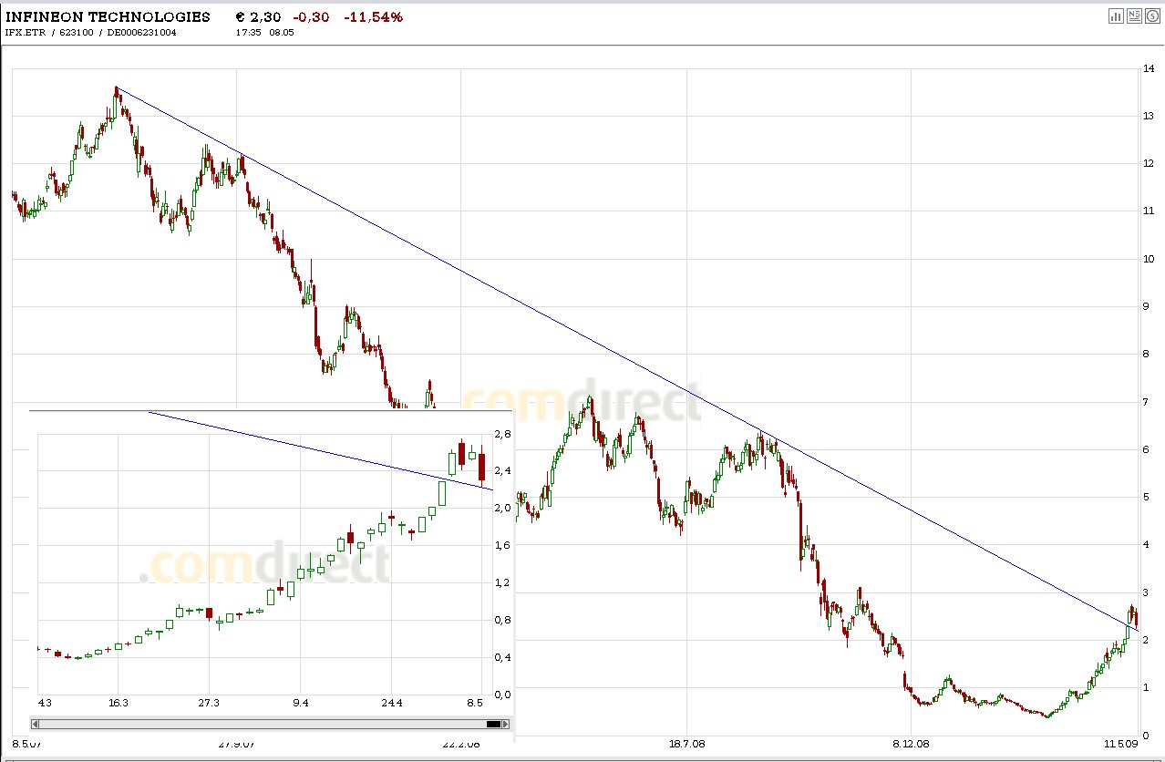Click the € 2,30 price value
Image resolution: width=1165 pixels, height=762 pixels.
pyautogui.click(x=258, y=17)
